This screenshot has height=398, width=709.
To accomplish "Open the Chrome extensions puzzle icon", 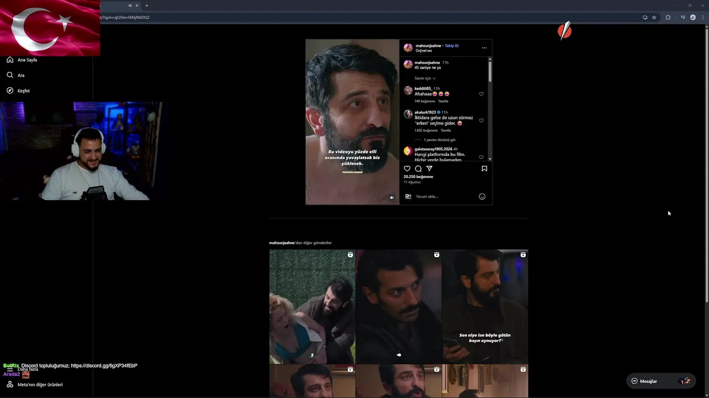I will pyautogui.click(x=668, y=17).
